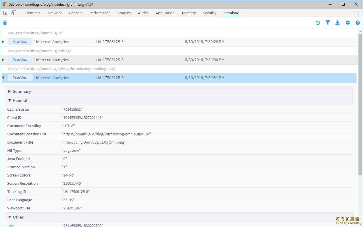Screen dimensions: 363x227
Task: Open Omnibug settings gear icon
Action: click(348, 23)
